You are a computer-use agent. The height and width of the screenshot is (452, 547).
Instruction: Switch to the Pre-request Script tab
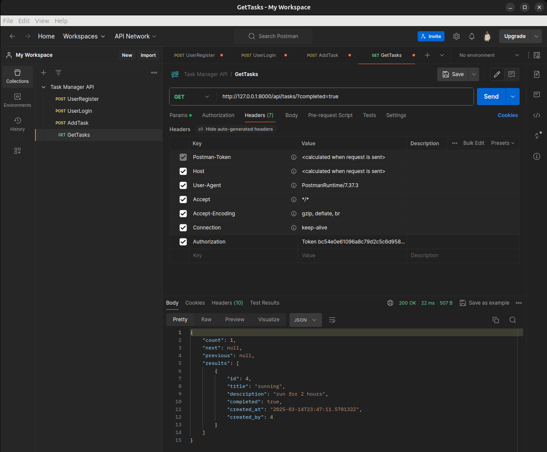click(x=331, y=115)
